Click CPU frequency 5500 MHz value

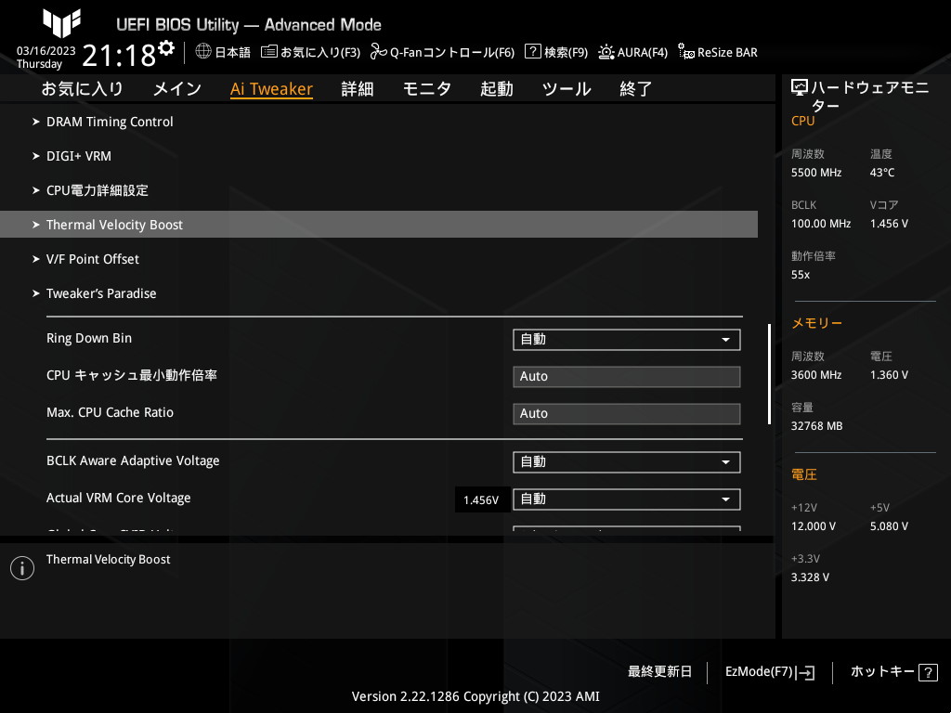(816, 173)
